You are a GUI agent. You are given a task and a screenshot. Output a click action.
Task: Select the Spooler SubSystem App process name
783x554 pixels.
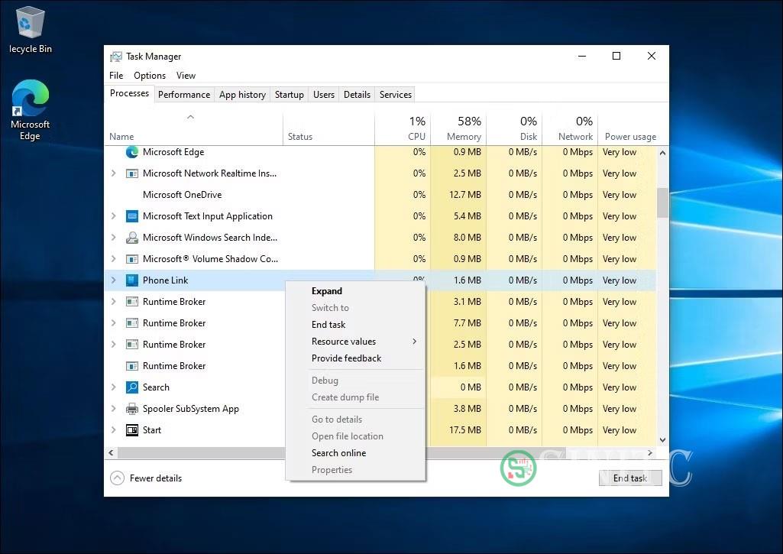191,409
